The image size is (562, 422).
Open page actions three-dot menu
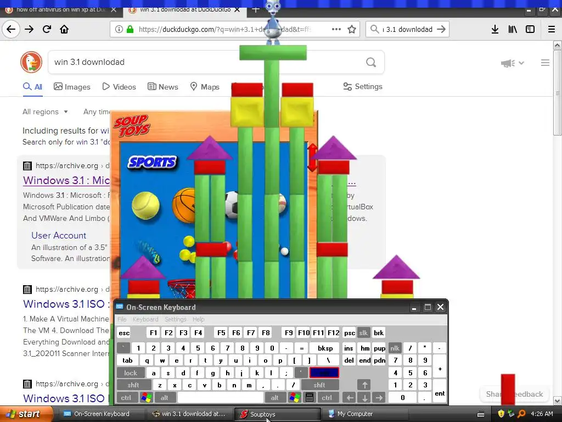click(336, 29)
